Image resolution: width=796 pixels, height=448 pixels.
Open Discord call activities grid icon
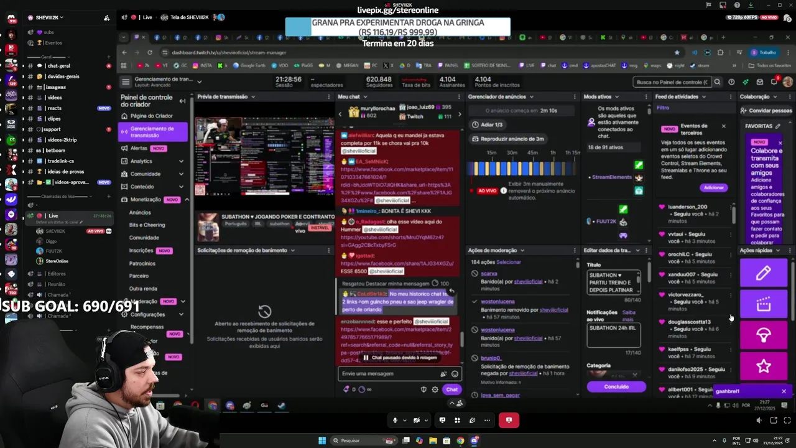click(457, 420)
